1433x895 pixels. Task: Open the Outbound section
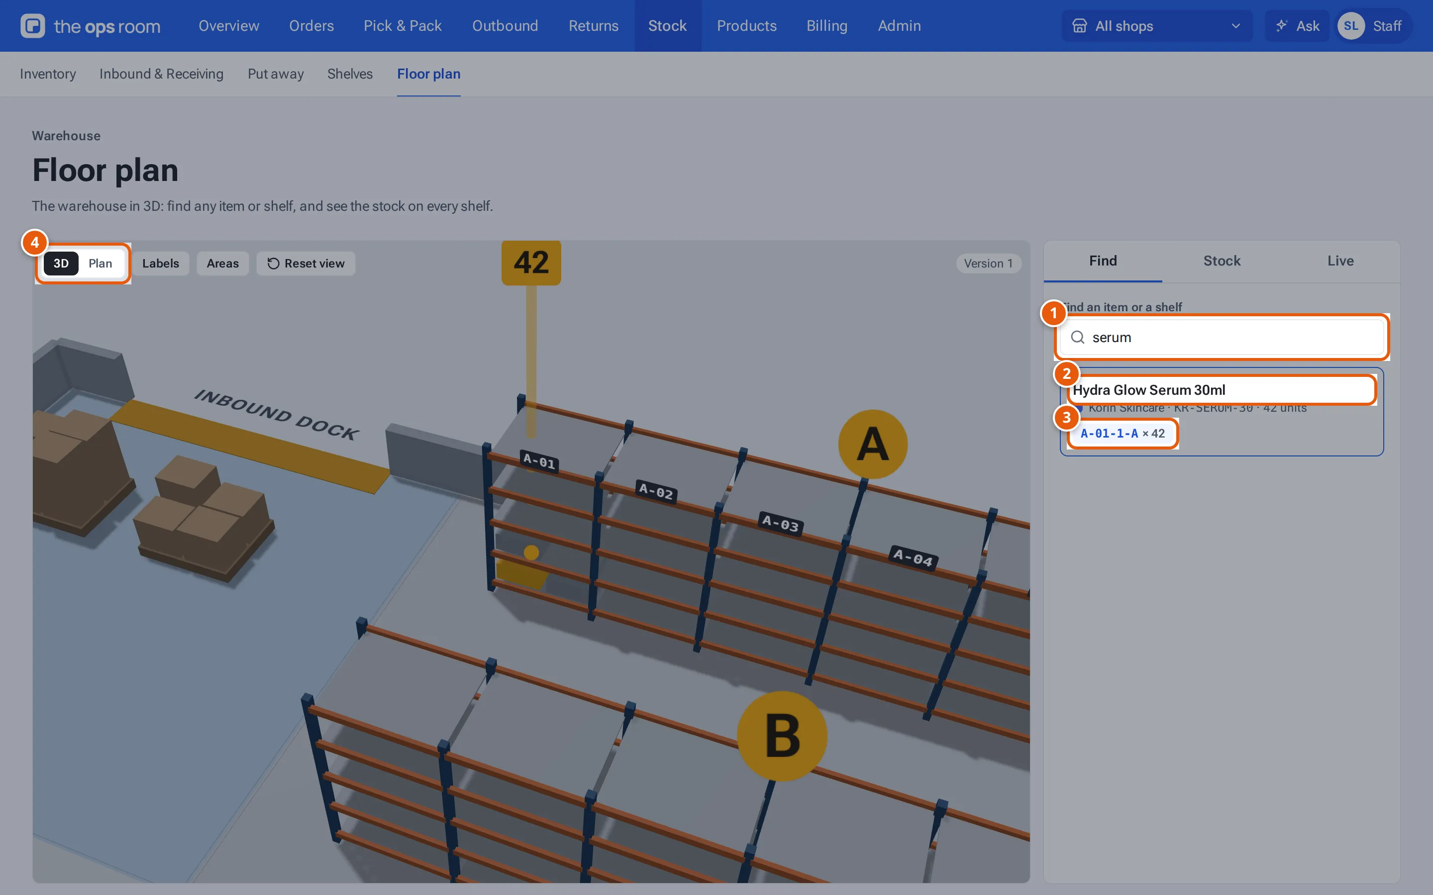pos(505,26)
